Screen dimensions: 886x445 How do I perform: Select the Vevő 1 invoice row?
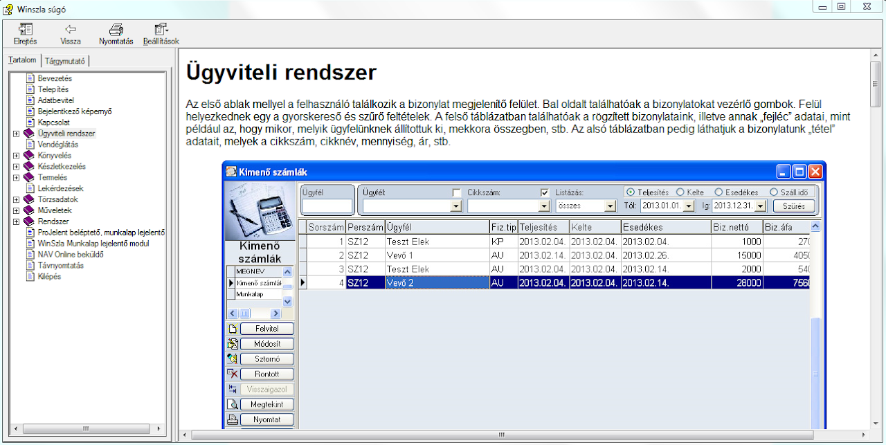[x=558, y=256]
